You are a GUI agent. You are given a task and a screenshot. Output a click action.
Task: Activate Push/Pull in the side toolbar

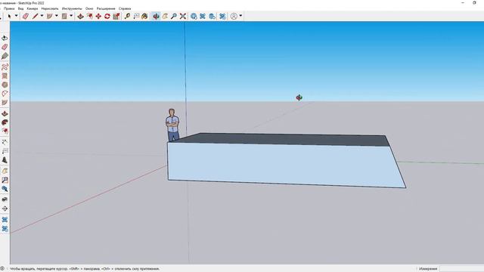[5, 113]
